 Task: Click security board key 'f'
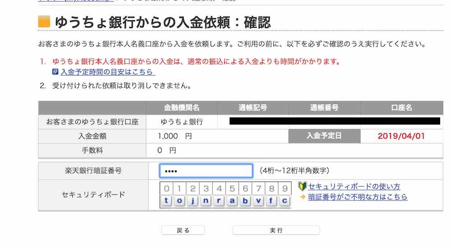click(271, 201)
